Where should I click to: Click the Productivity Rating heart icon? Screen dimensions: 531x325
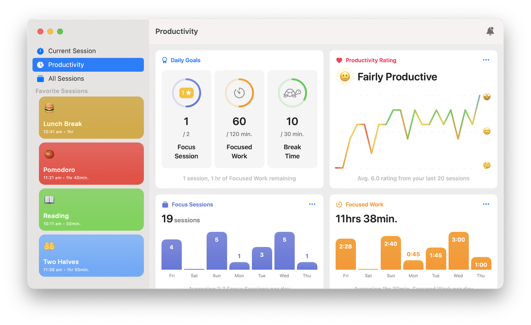coord(339,60)
